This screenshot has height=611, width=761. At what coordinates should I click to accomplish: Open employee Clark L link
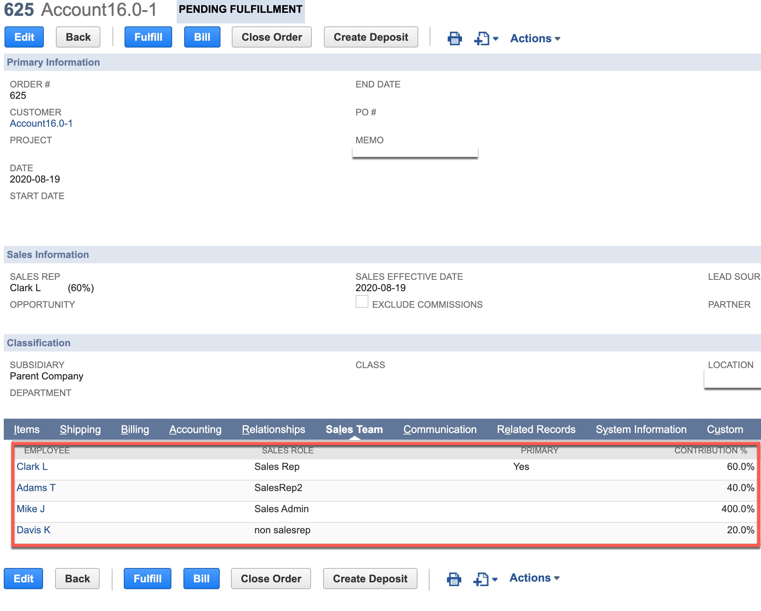32,467
